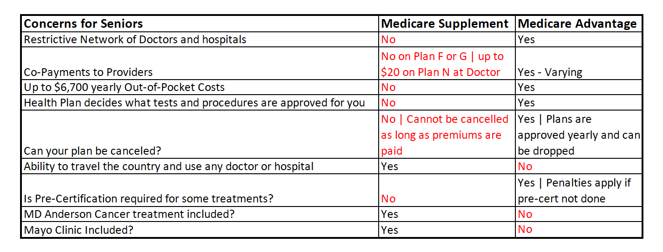The height and width of the screenshot is (252, 663).
Task: Click the Medicare Advantage column header
Action: coord(579,24)
